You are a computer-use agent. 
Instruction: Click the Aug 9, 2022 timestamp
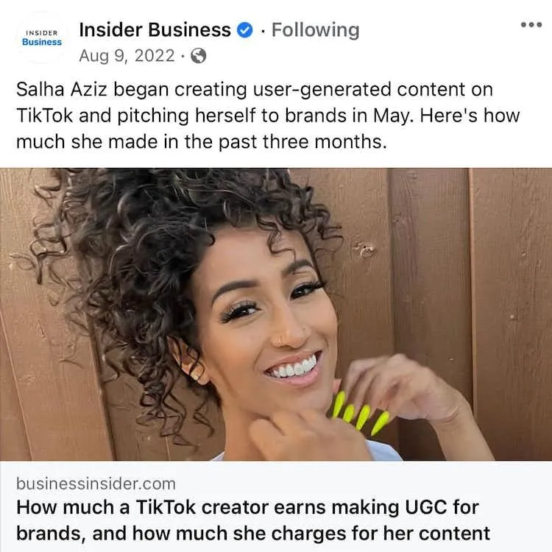(127, 56)
